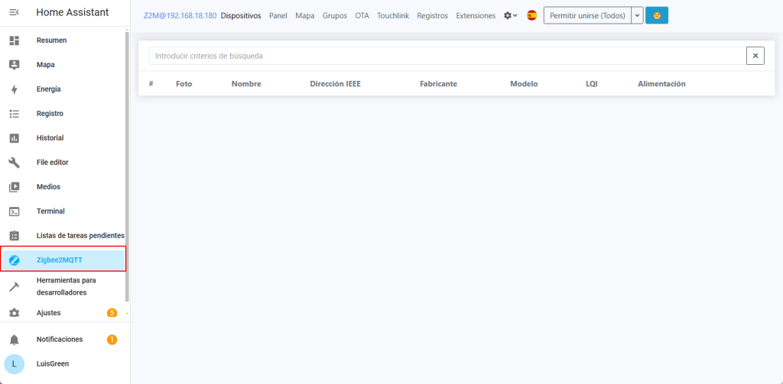
Task: Switch to the Mapa tab in Zigbee2MQTT
Action: [305, 15]
